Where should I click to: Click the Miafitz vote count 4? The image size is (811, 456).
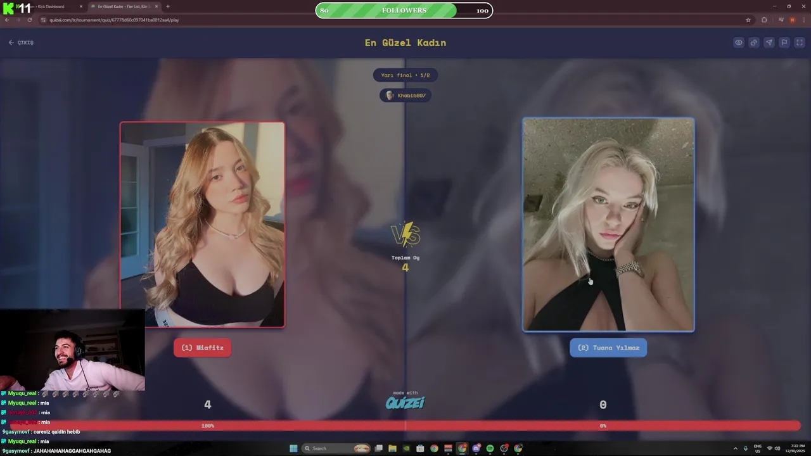coord(207,405)
